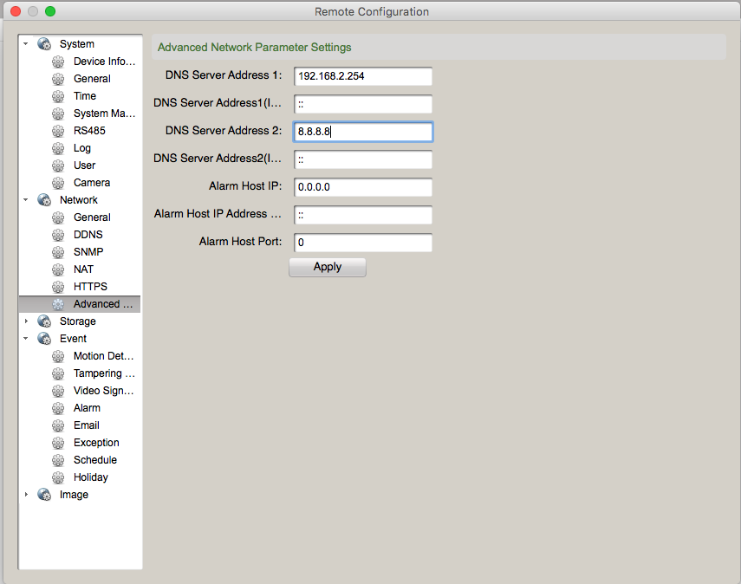Click the gear icon next to Email

pos(58,425)
